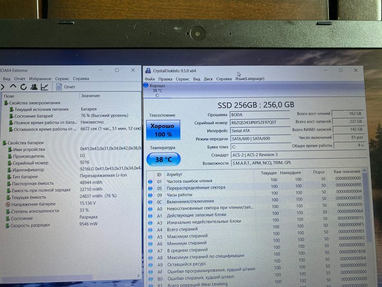Open the Отчёт menu in AIDA64
The image size is (382, 287).
tap(20, 79)
